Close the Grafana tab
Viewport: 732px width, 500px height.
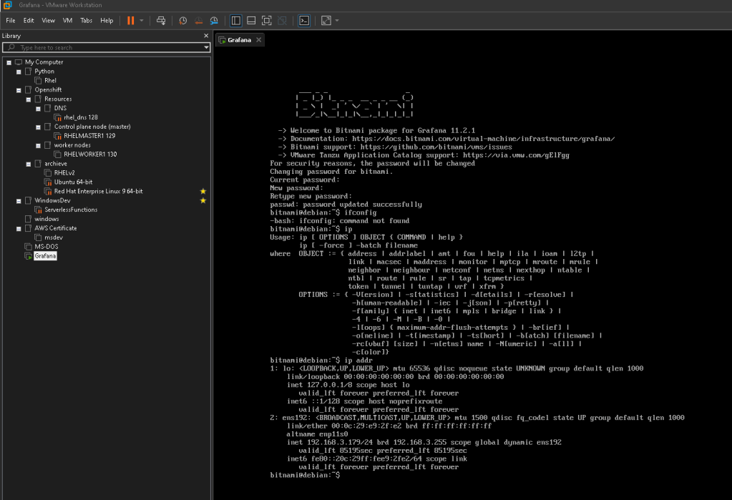258,40
